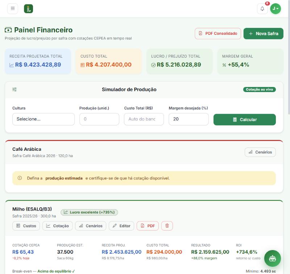This screenshot has width=290, height=274.
Task: Click the Acima do equilíbrio text
Action: tap(56, 271)
